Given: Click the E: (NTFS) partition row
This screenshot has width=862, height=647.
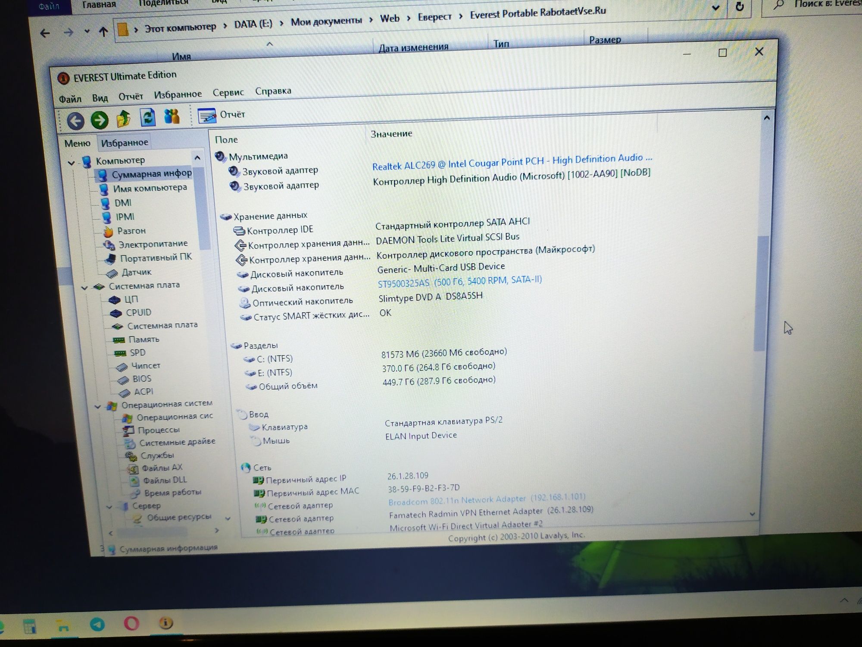Looking at the screenshot, I should [x=370, y=370].
